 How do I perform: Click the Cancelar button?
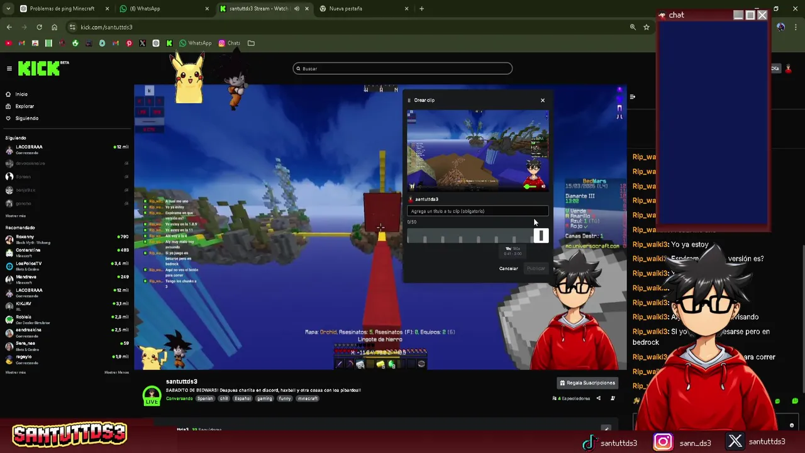click(x=508, y=269)
